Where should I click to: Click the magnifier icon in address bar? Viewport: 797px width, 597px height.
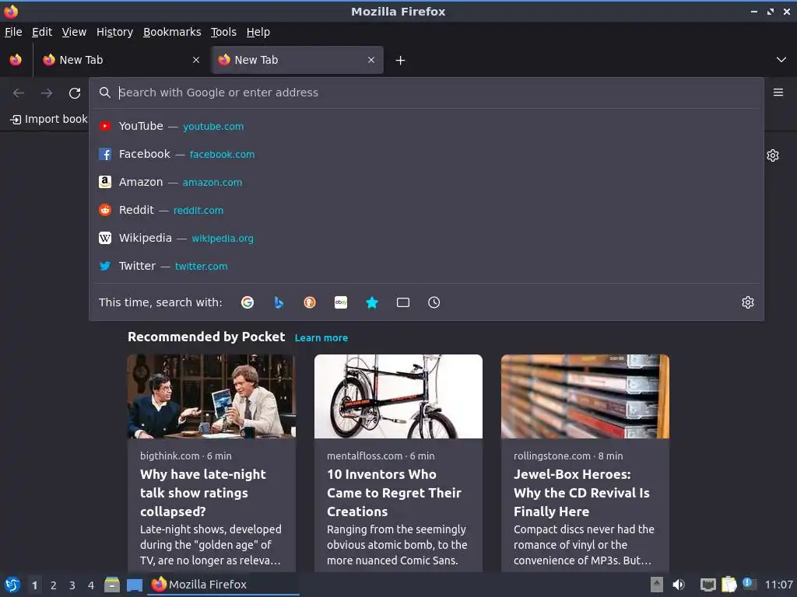(x=105, y=93)
